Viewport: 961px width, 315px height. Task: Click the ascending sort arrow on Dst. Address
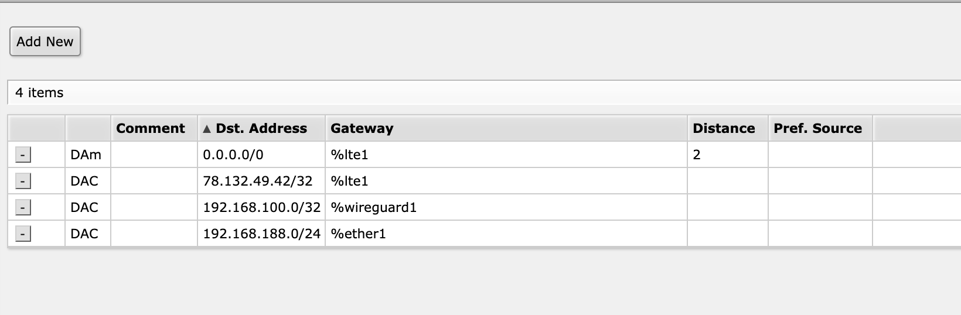point(206,129)
